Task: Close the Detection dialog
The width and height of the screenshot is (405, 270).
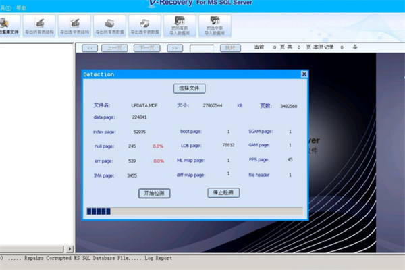Action: pos(304,74)
